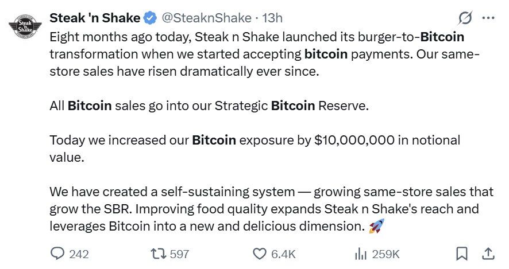Click the 259K views count
The width and height of the screenshot is (509, 269).
click(386, 254)
